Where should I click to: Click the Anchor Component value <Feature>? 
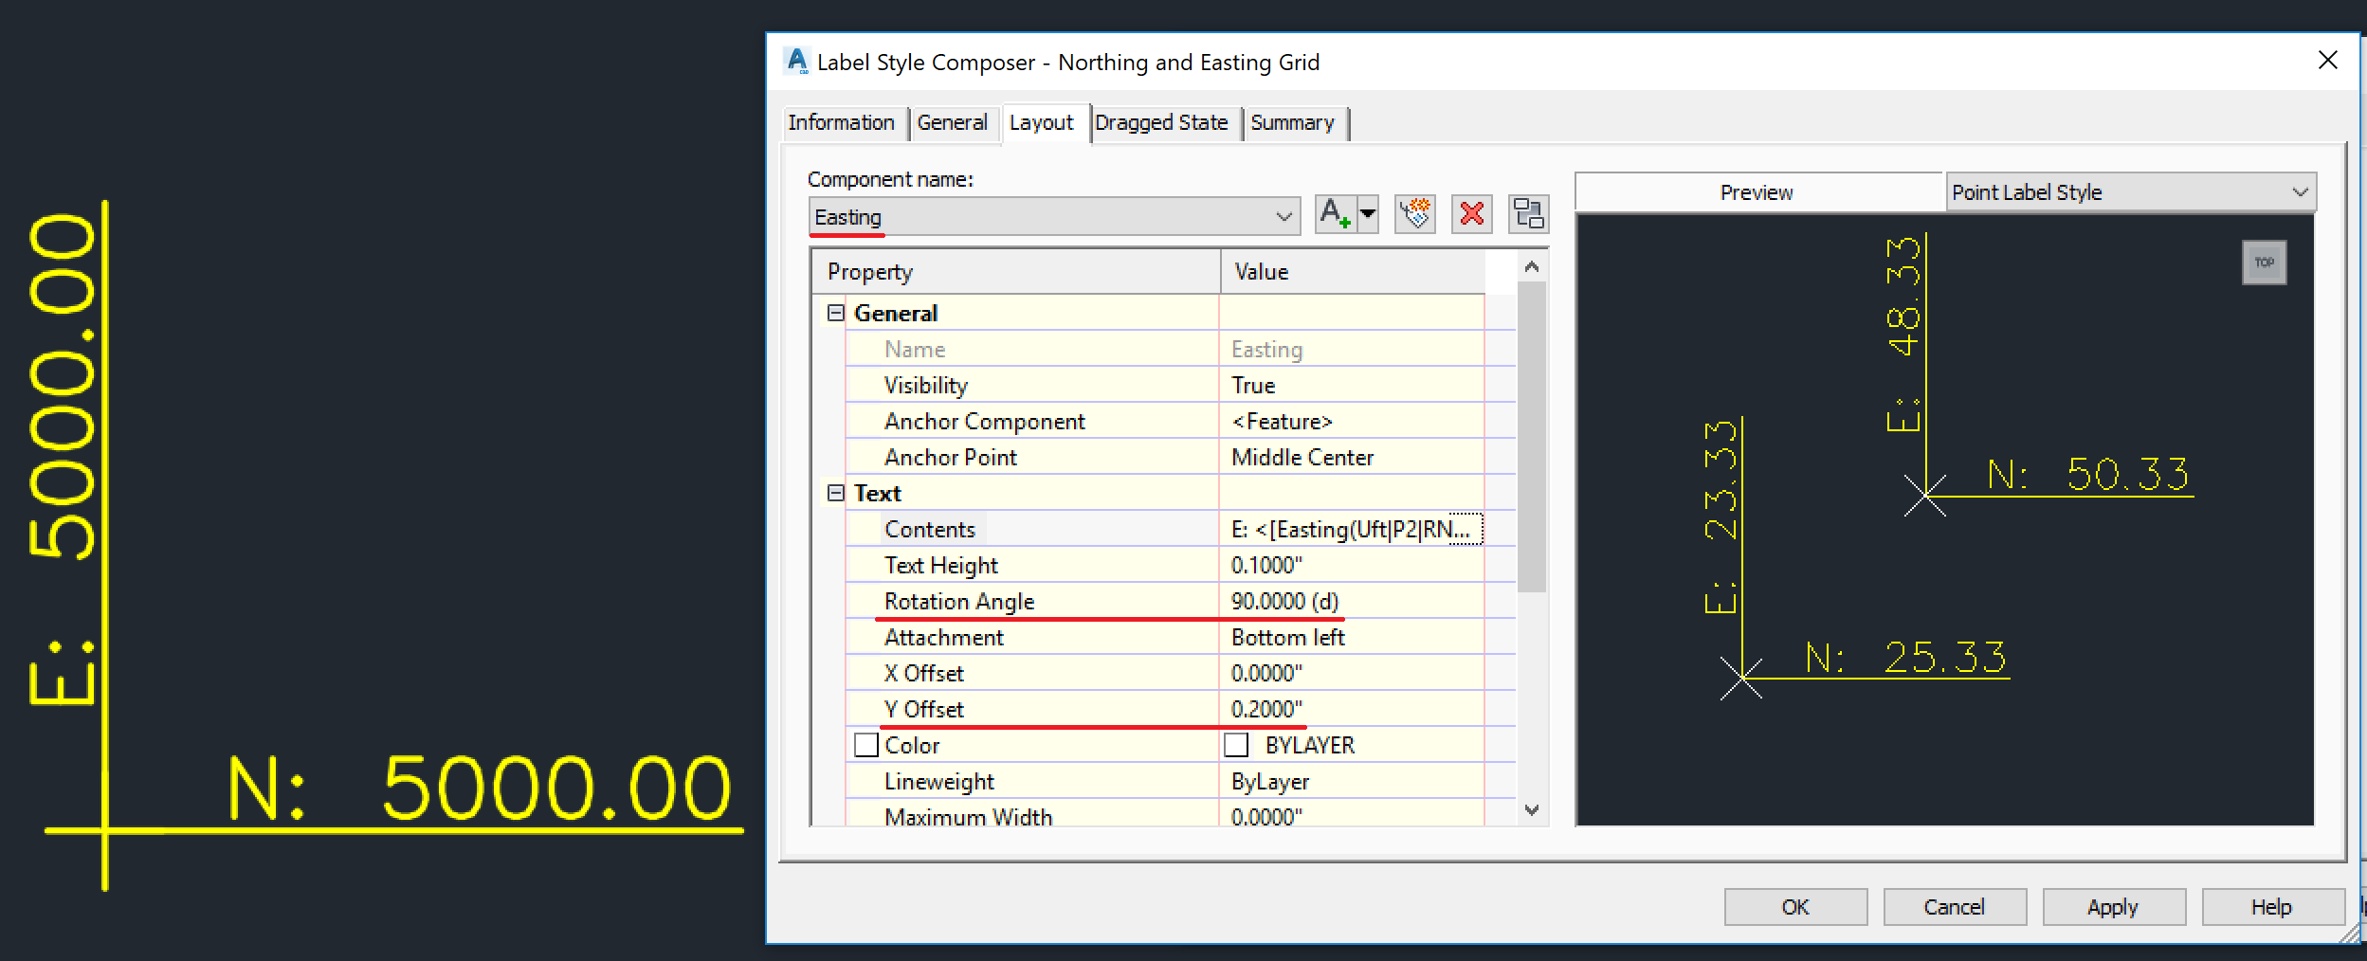[x=1282, y=421]
